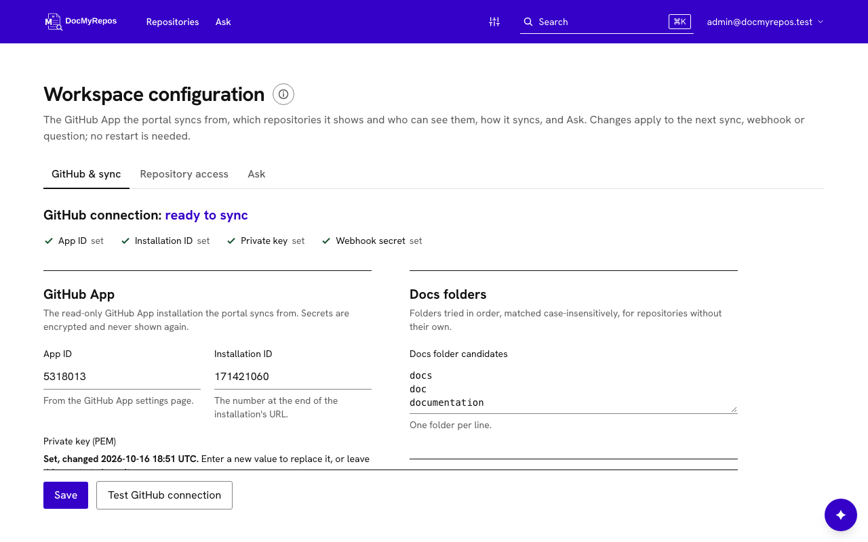Click the Private key set checkmark
Image resolution: width=868 pixels, height=542 pixels.
(231, 241)
